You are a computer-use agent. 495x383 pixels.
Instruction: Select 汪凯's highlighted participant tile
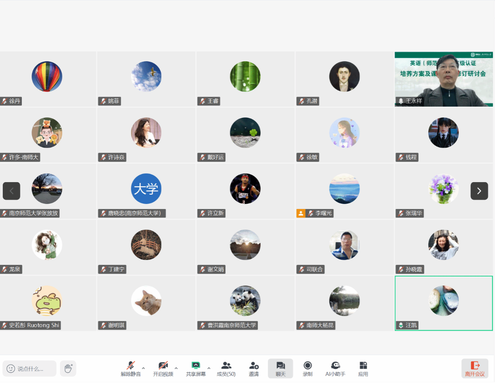[x=443, y=303]
